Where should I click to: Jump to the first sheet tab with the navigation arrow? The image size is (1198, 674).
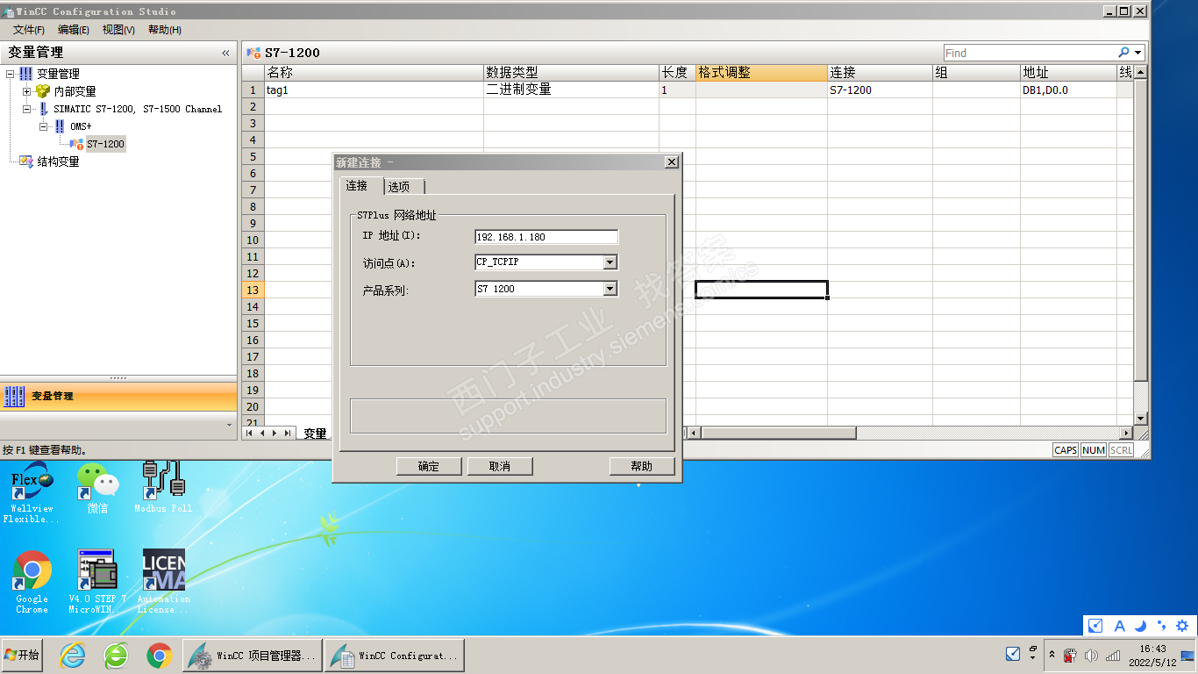[x=249, y=433]
